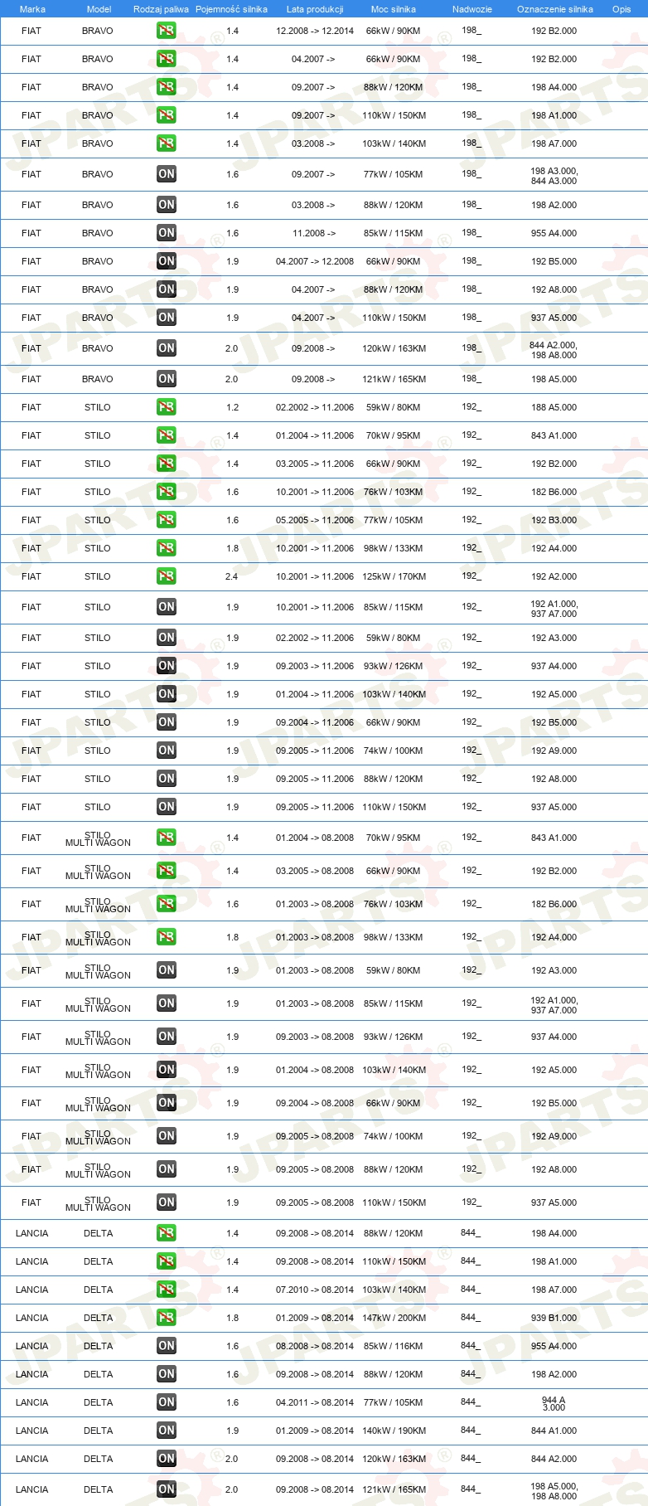Click the Opis column header
The width and height of the screenshot is (648, 1506).
(x=621, y=9)
